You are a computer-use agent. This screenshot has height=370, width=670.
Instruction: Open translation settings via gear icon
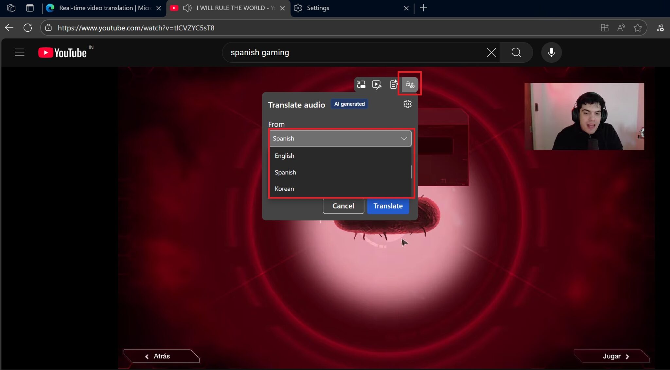pos(407,104)
